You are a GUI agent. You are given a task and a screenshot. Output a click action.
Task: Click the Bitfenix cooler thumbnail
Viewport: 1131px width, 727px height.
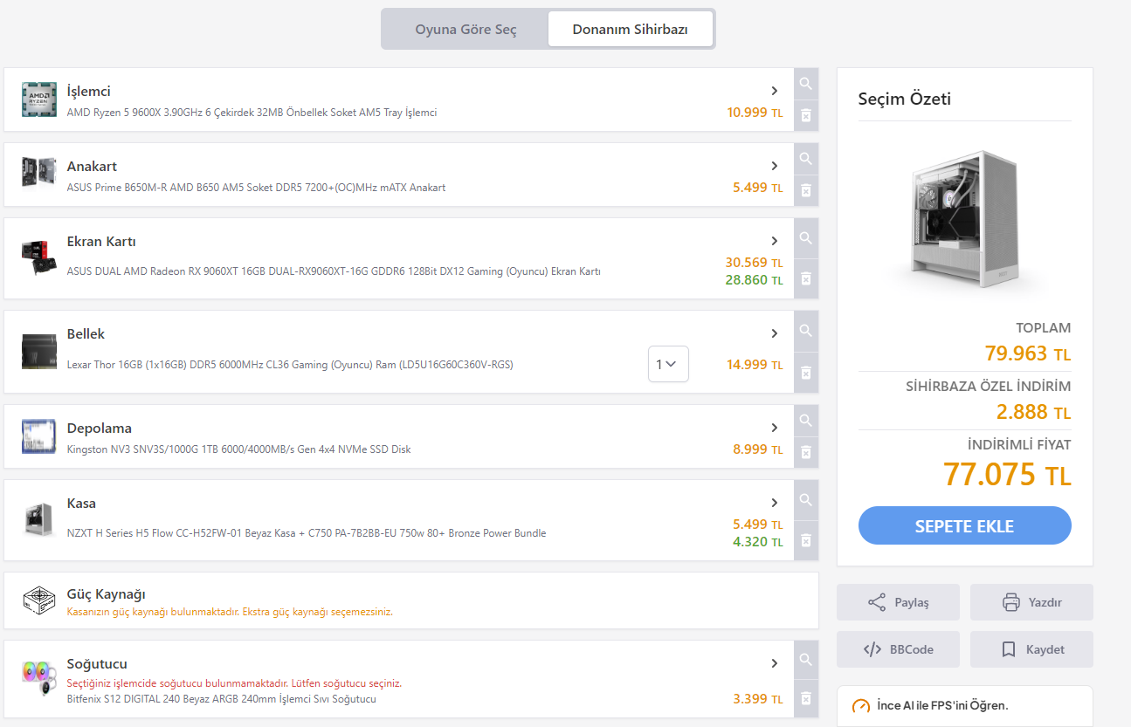pos(39,679)
